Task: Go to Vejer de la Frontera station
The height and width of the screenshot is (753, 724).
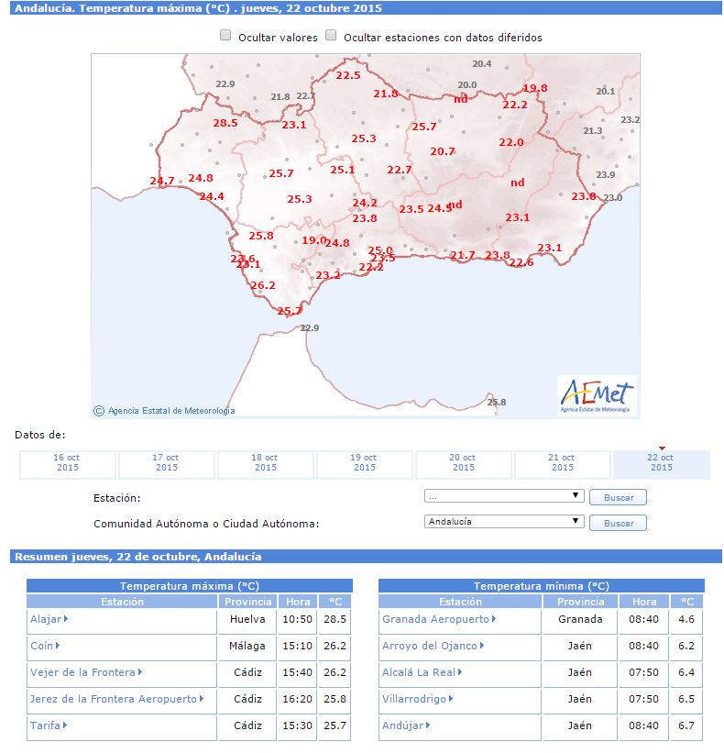Action: pyautogui.click(x=83, y=672)
